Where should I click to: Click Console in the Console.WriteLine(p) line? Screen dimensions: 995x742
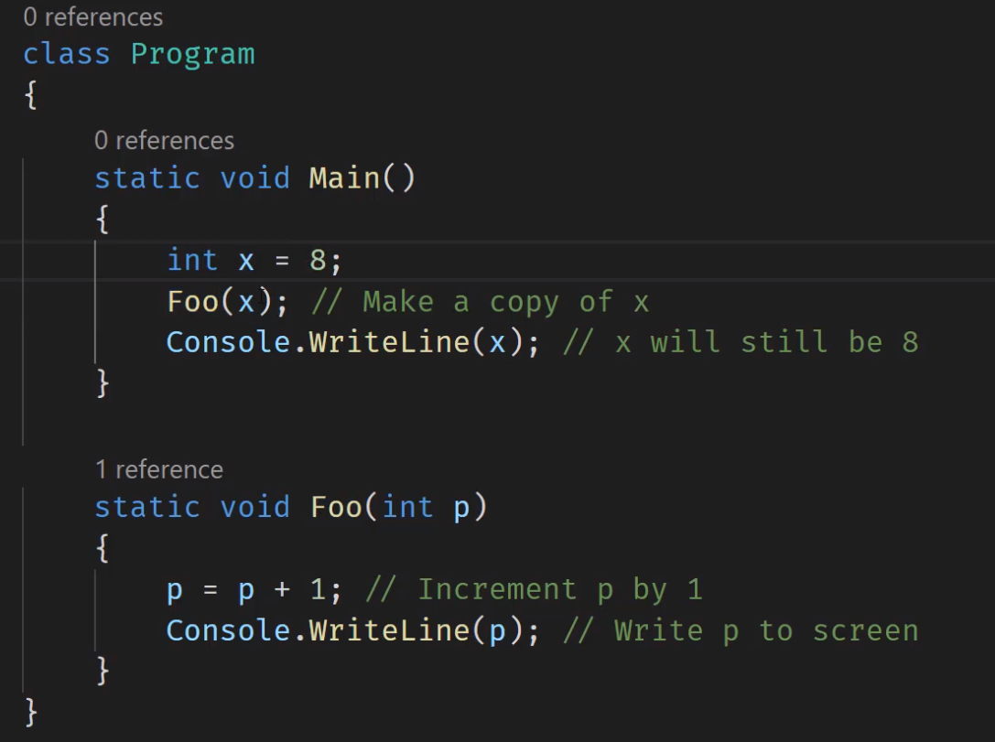pyautogui.click(x=229, y=630)
